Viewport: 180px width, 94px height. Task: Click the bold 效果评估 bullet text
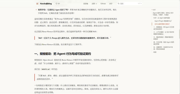coord(53,10)
